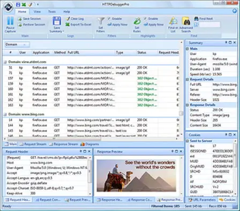The width and height of the screenshot is (240, 211).
Task: Click the Pause Capture icon
Action: click(x=10, y=21)
